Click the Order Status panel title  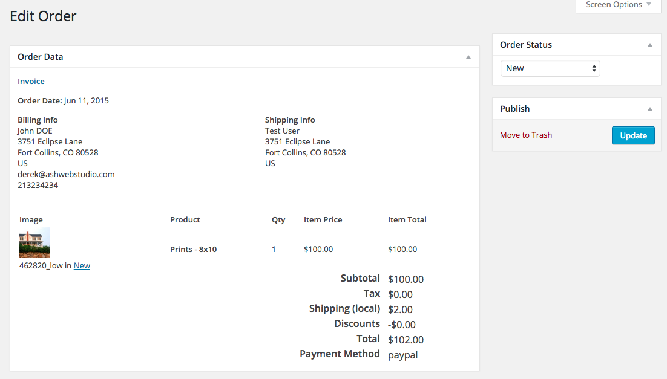pyautogui.click(x=526, y=45)
